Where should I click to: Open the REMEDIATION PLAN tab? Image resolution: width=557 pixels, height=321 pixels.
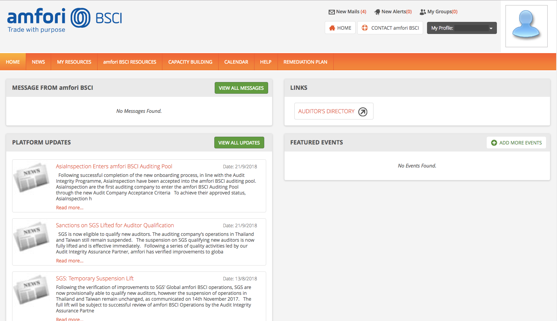pos(305,62)
